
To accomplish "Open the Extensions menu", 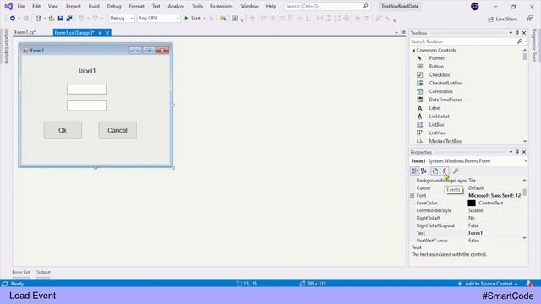I will pyautogui.click(x=221, y=6).
